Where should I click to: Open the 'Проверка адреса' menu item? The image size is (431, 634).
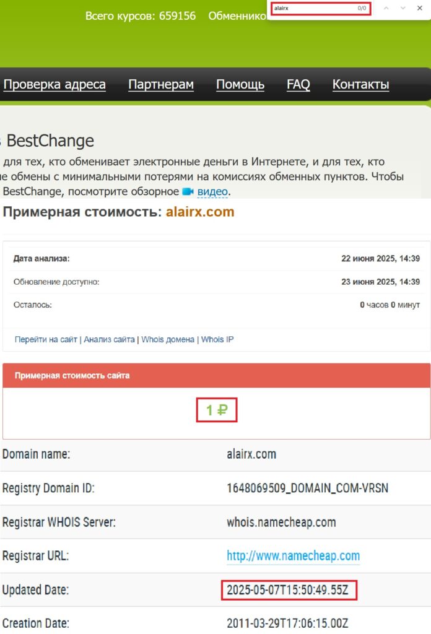[54, 85]
